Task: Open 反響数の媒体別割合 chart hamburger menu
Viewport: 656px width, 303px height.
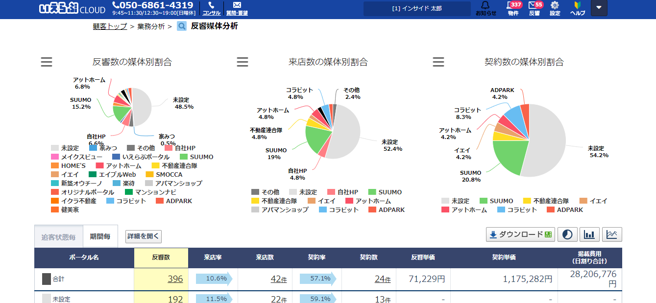Action: click(47, 62)
